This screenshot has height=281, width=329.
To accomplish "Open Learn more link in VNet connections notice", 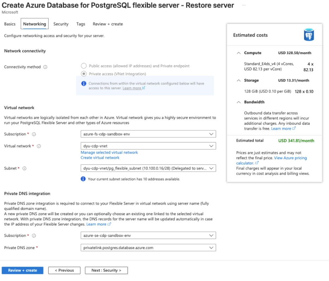I will (x=134, y=88).
